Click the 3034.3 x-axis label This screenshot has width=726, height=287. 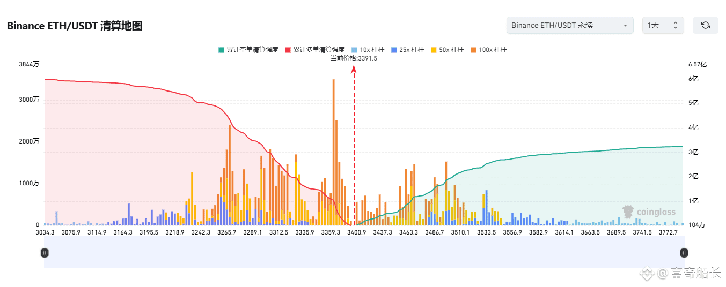coord(45,232)
